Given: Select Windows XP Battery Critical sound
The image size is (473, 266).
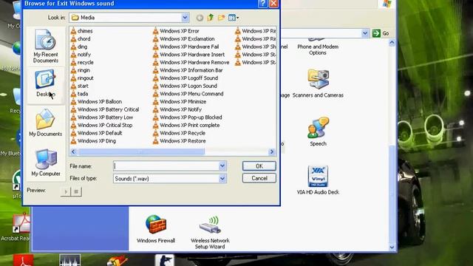Looking at the screenshot, I should [x=105, y=109].
